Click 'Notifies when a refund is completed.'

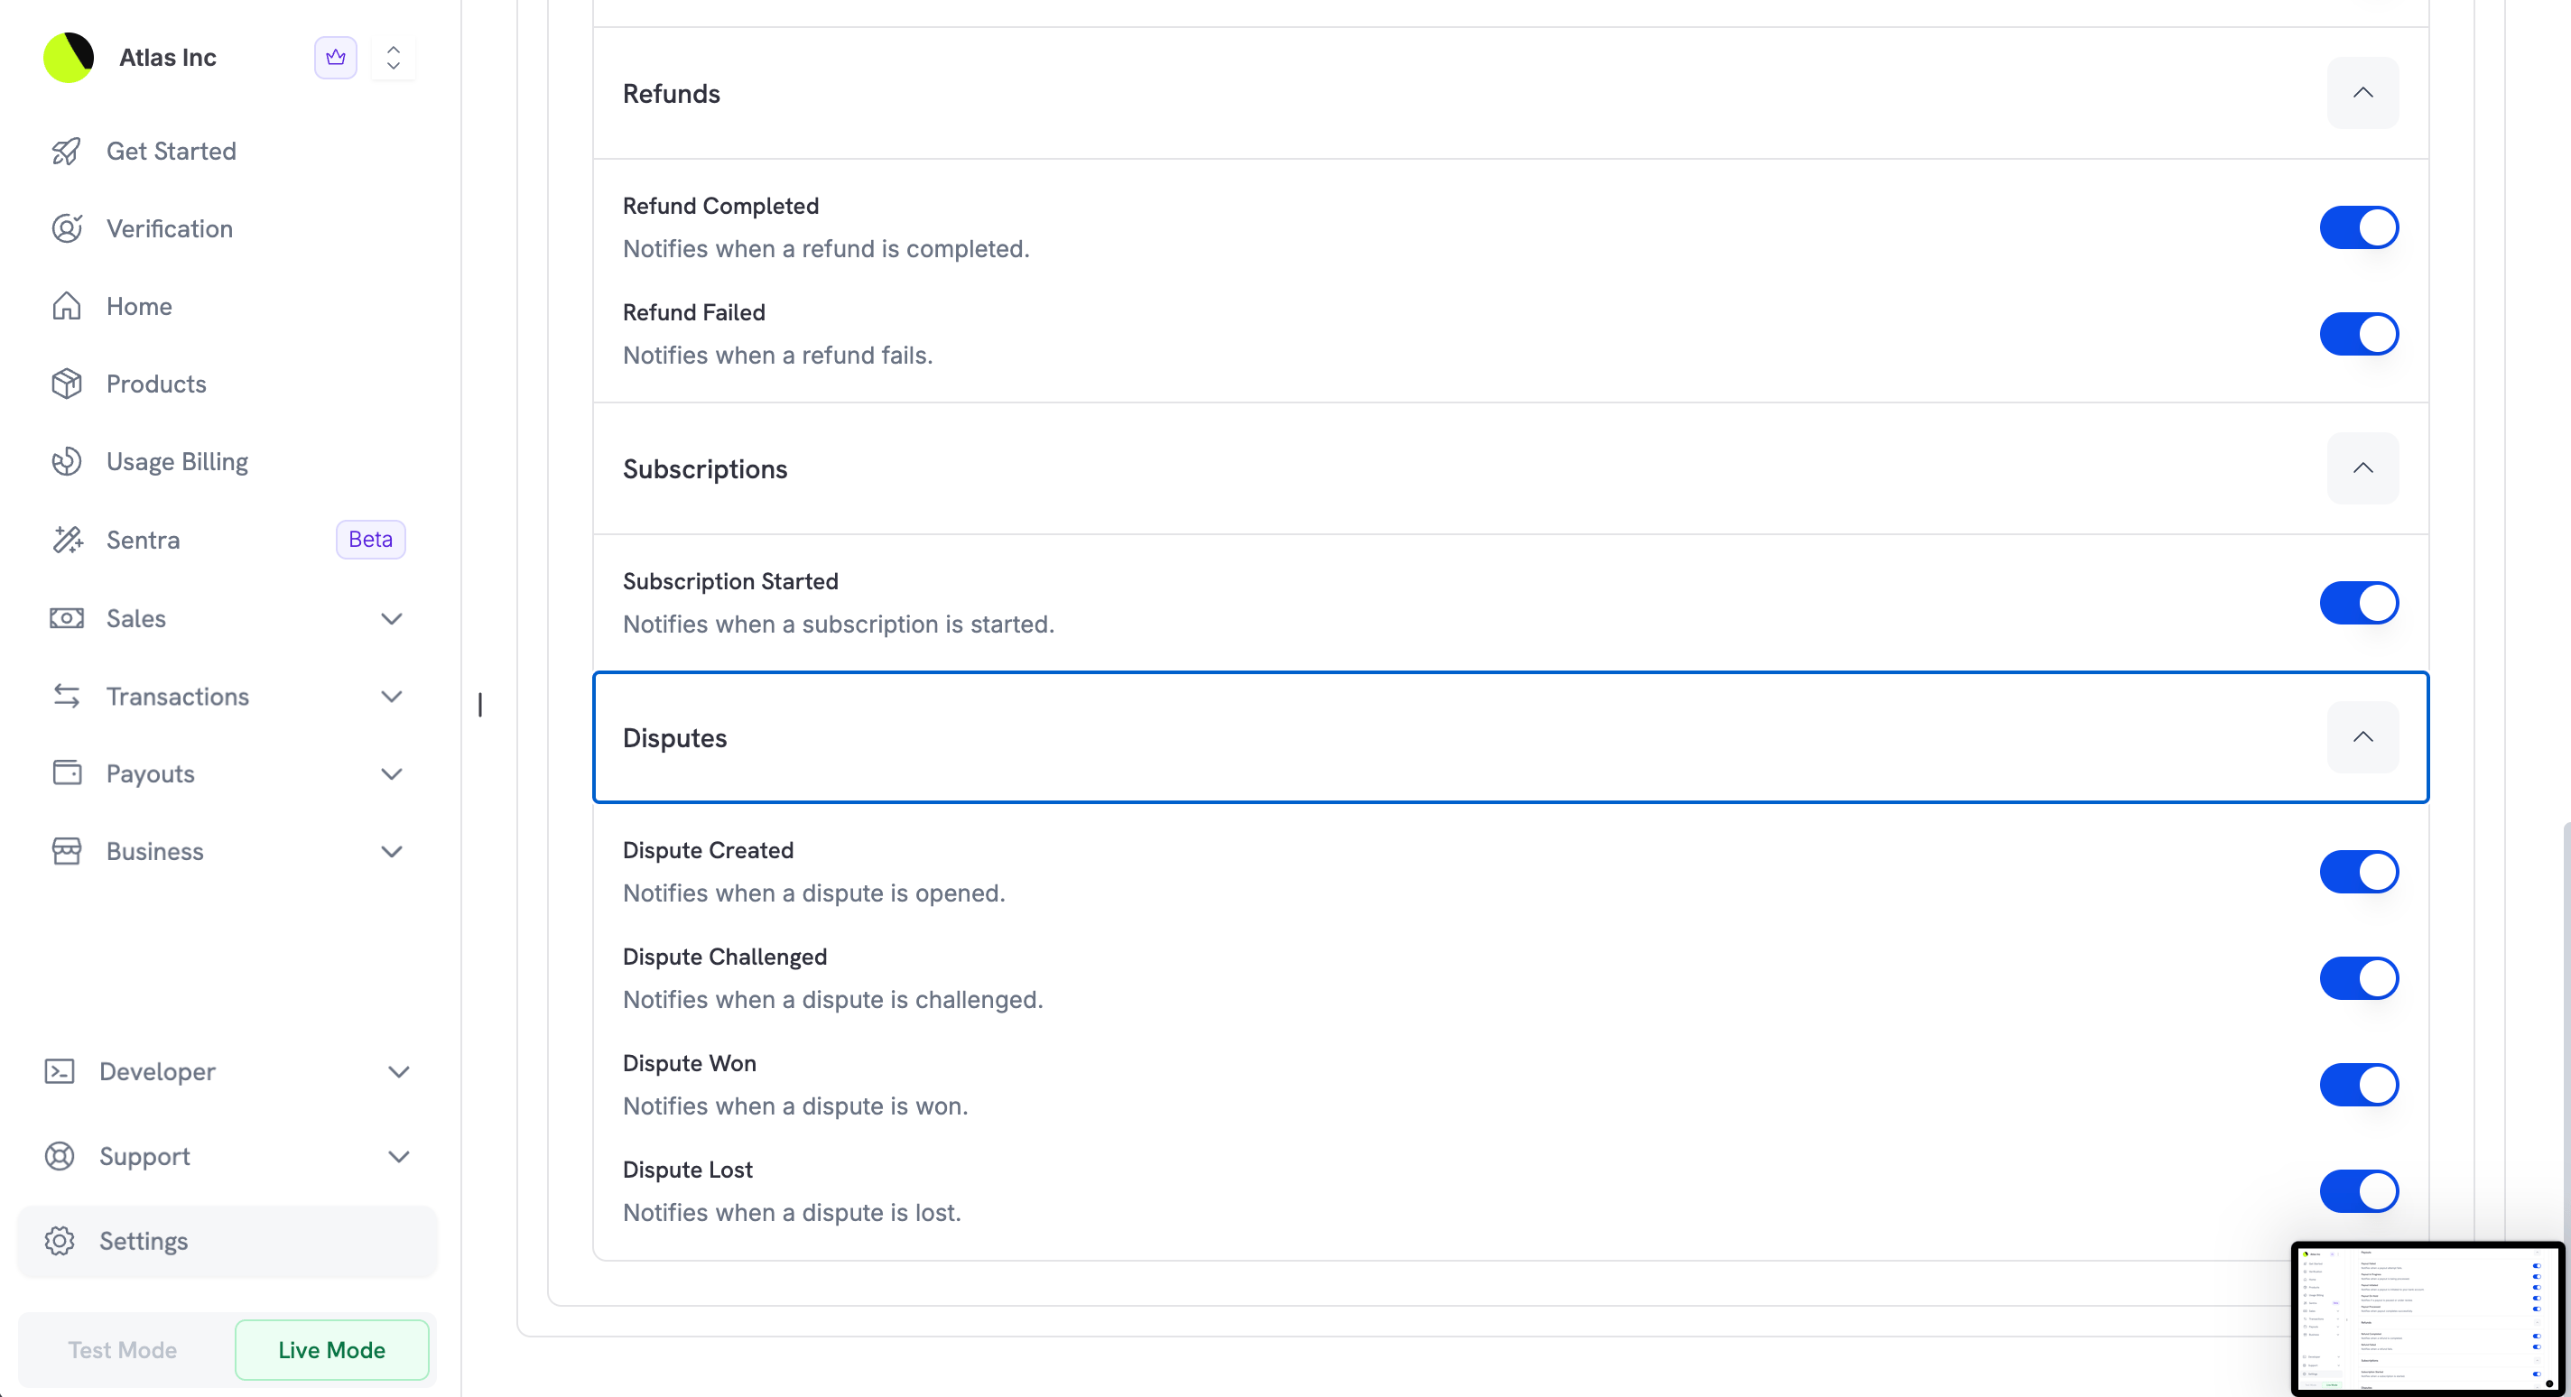(826, 248)
